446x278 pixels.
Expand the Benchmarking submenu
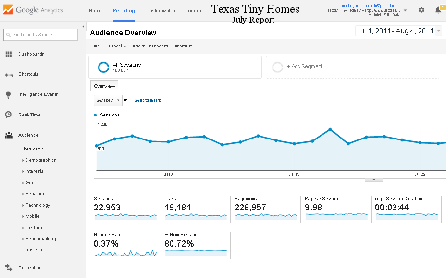point(23,239)
